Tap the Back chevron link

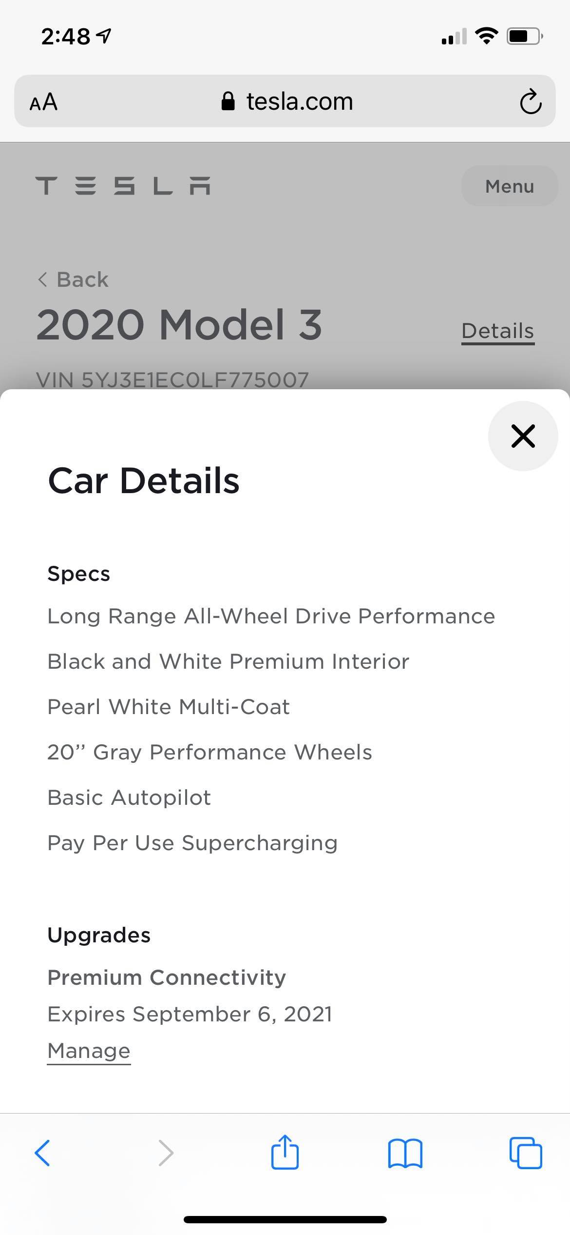tap(73, 279)
